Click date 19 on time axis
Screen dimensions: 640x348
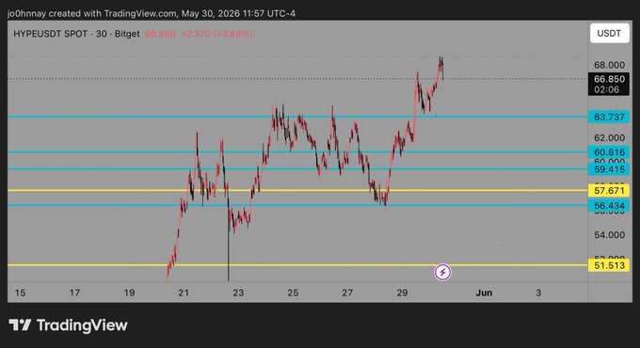click(x=129, y=293)
